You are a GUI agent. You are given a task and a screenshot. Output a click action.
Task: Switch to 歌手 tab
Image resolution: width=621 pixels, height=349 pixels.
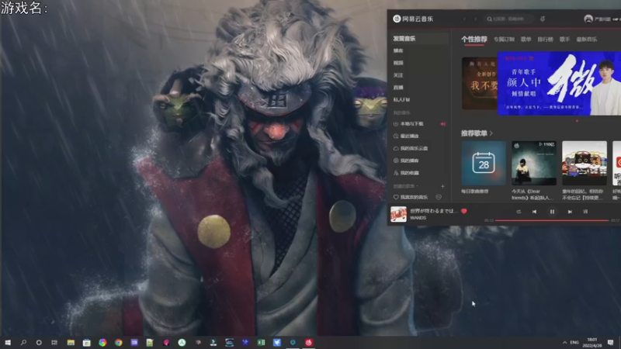point(564,40)
